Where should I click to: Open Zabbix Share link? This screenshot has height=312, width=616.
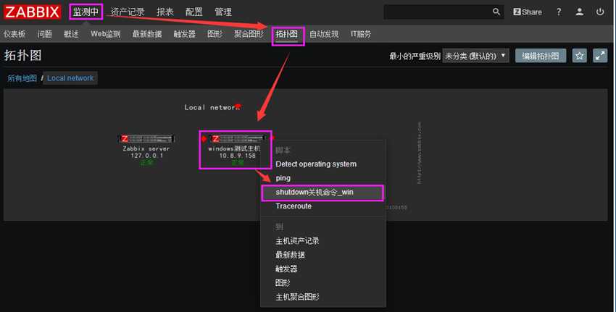(528, 12)
